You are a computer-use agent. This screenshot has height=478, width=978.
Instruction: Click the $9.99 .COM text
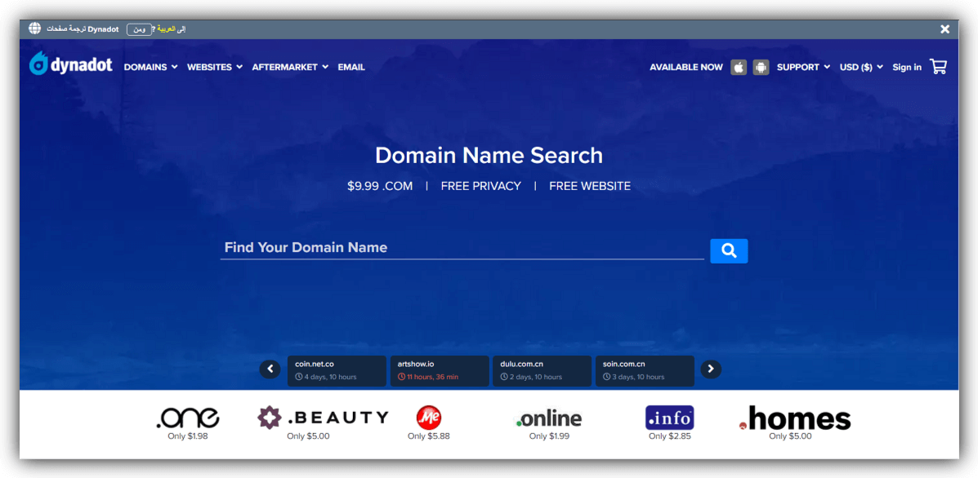(380, 186)
